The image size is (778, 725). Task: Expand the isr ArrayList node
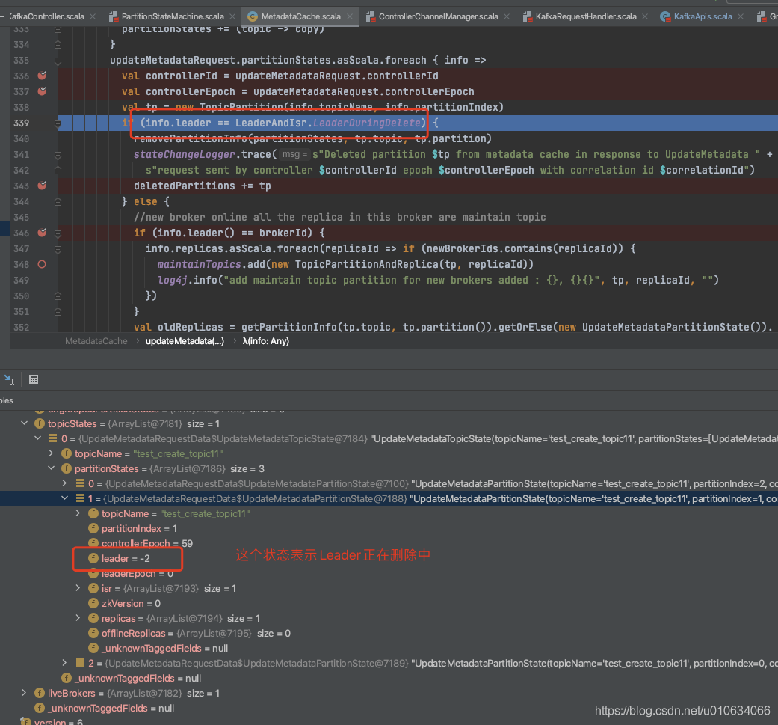(x=78, y=588)
